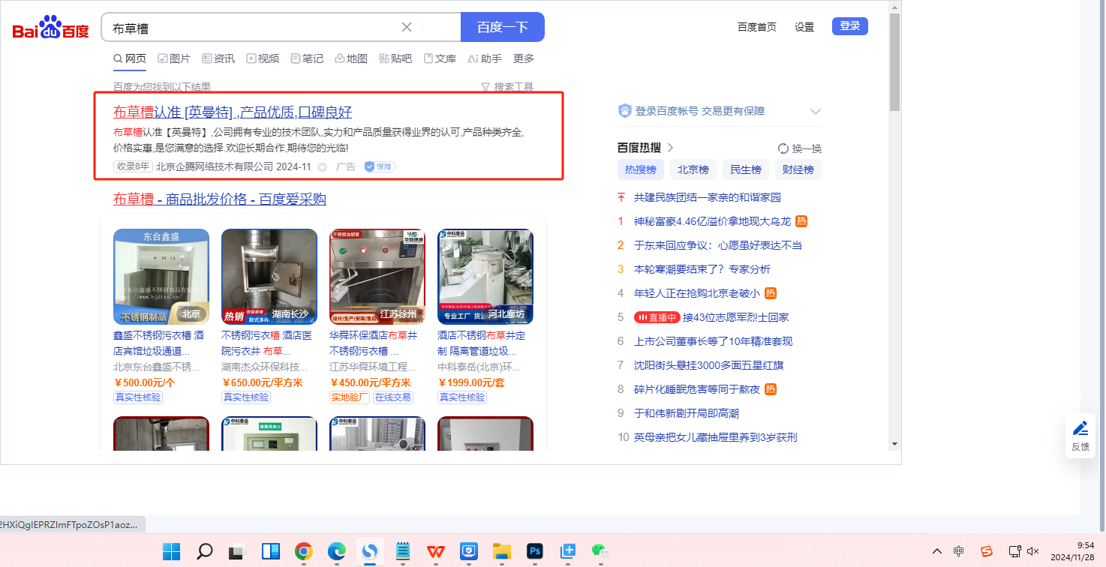Open the Widgets panel on taskbar
Image resolution: width=1106 pixels, height=567 pixels.
[x=270, y=551]
